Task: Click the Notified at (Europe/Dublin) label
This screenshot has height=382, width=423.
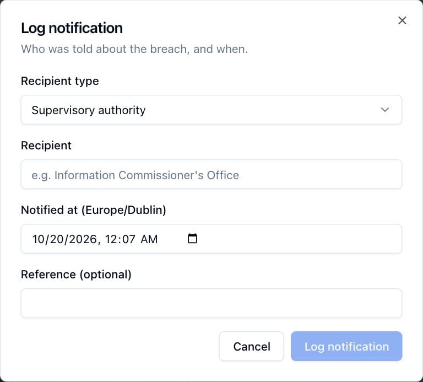Action: coord(93,210)
